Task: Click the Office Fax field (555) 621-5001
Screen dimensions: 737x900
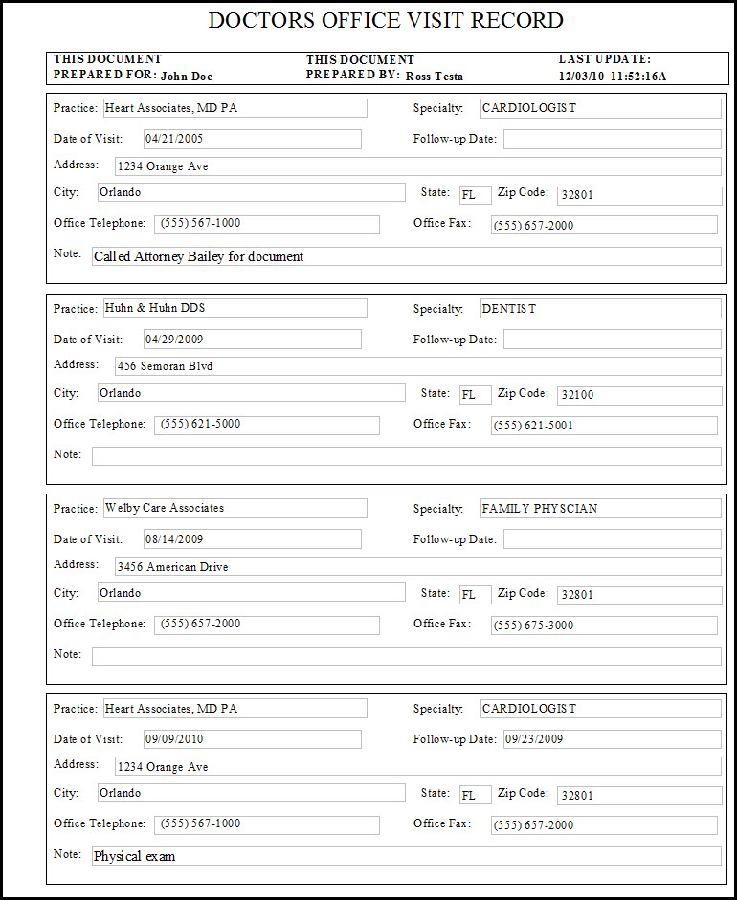Action: click(x=604, y=426)
